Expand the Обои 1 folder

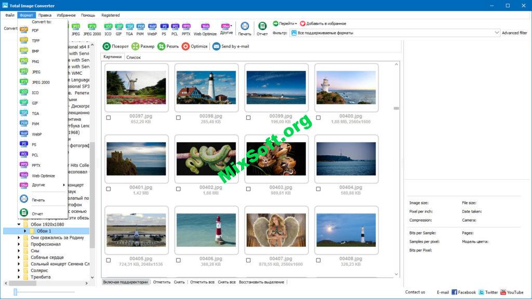pos(25,231)
